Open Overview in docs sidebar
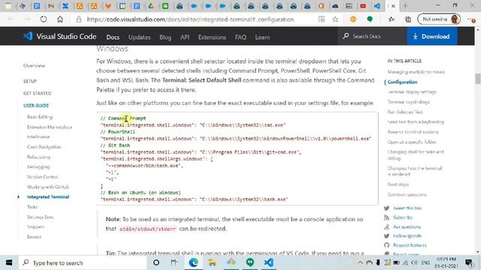481x270 pixels. pos(34,65)
